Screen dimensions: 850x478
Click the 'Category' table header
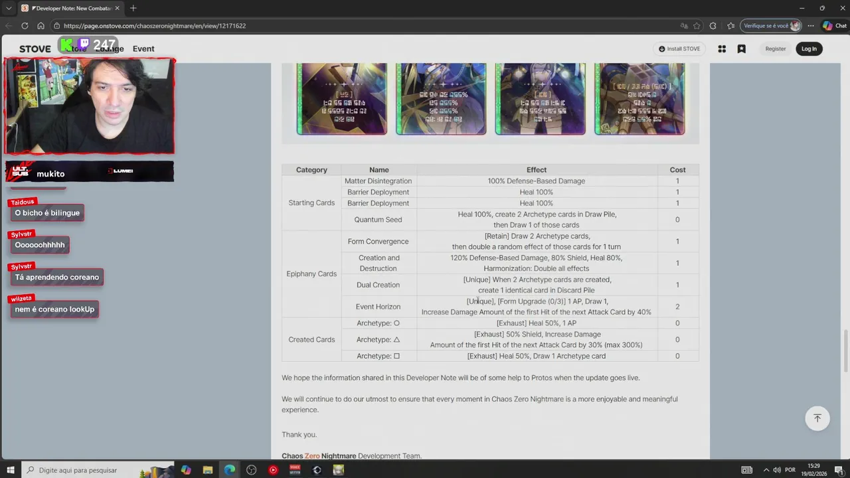[x=311, y=170]
